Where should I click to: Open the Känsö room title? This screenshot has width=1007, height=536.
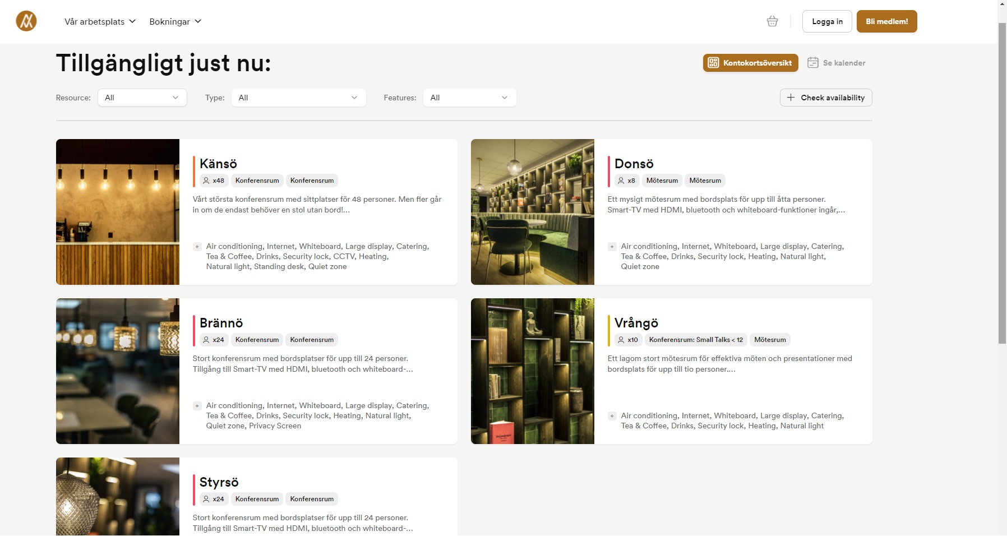click(x=218, y=164)
